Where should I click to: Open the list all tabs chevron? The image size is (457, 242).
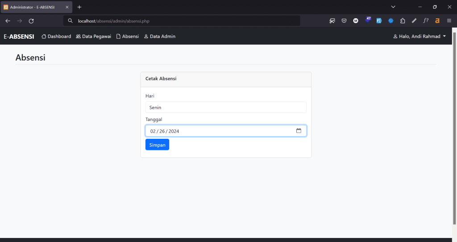click(x=393, y=7)
